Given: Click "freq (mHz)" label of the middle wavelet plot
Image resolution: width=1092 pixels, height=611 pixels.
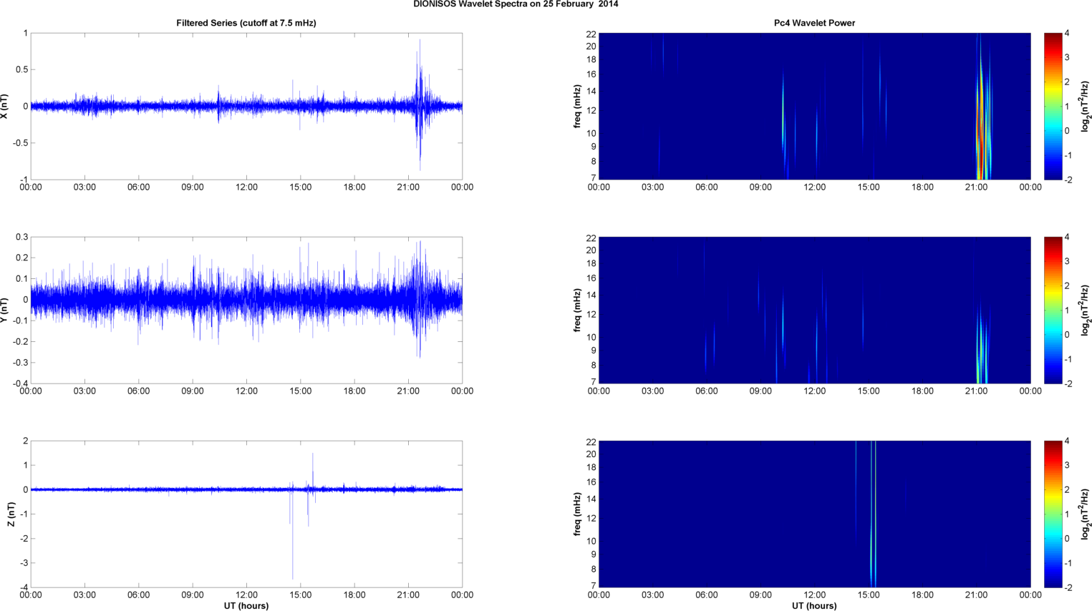Looking at the screenshot, I should coord(577,310).
